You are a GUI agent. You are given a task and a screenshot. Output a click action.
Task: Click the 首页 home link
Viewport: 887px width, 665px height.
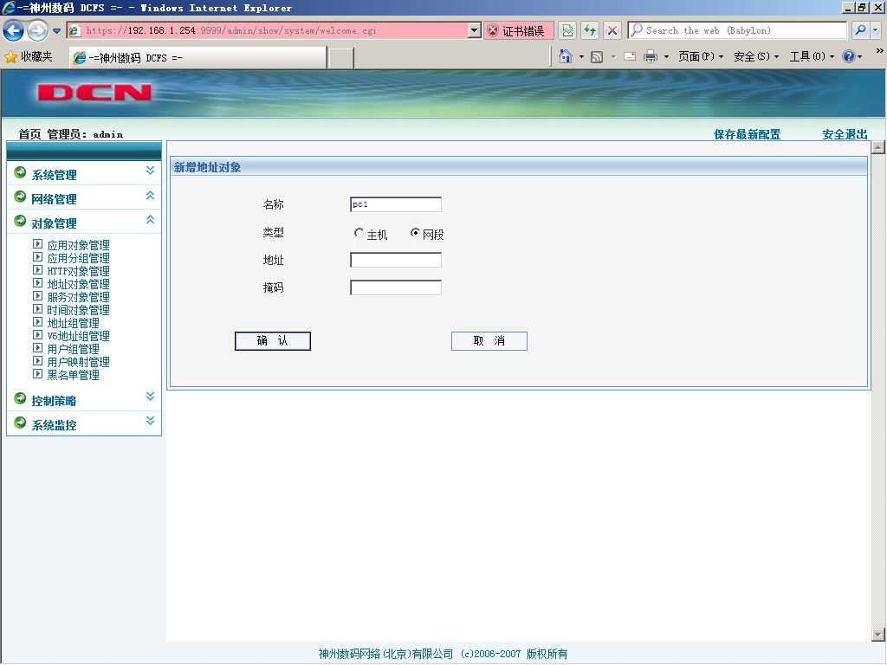coord(29,134)
